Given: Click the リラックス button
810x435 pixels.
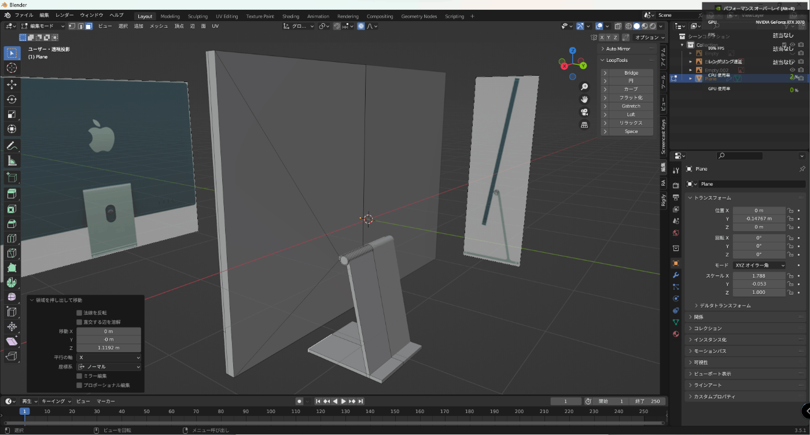Looking at the screenshot, I should (x=631, y=123).
